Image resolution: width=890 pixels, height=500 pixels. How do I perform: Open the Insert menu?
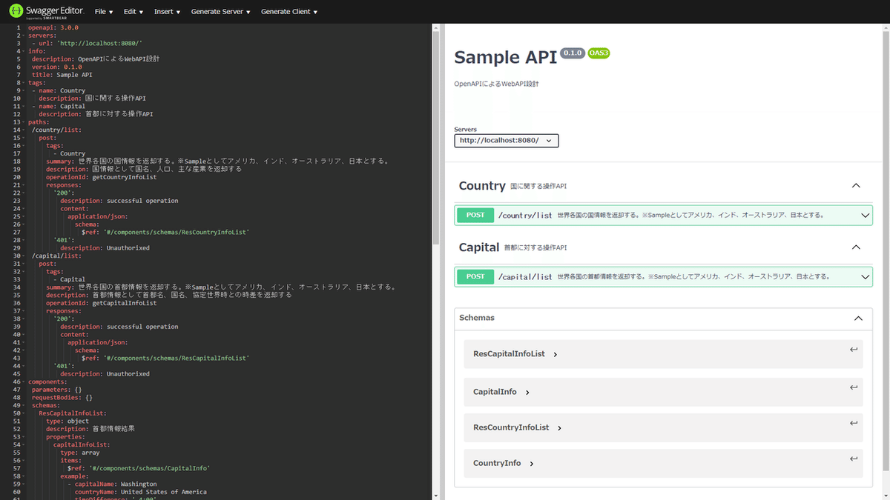(168, 12)
